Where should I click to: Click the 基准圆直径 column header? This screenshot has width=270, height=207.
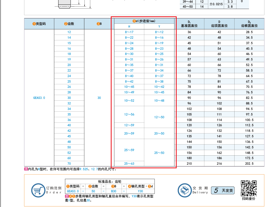point(189,26)
